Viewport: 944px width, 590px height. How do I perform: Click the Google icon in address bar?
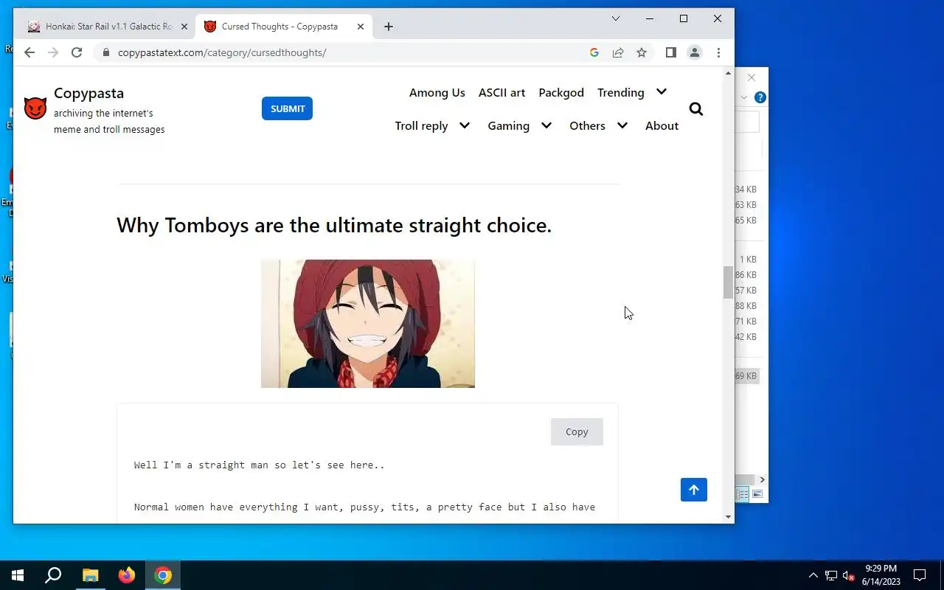tap(594, 52)
